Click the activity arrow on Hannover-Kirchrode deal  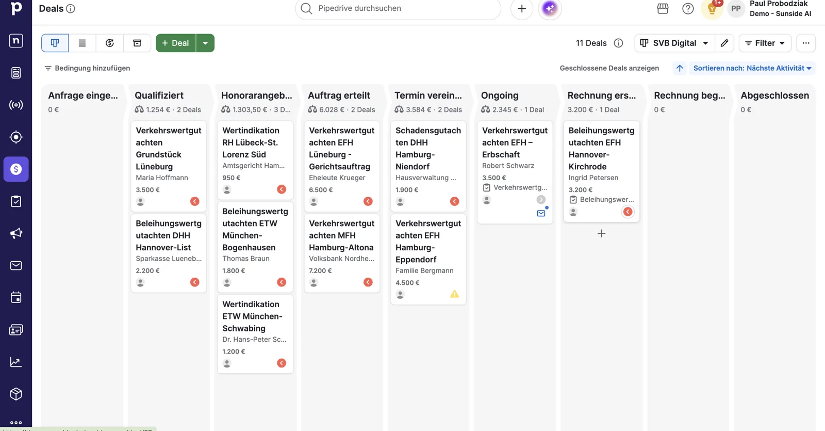point(628,212)
